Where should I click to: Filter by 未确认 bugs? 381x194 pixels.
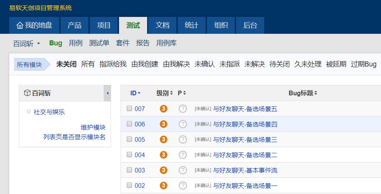click(205, 64)
